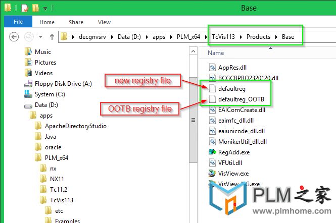Click the New folder quick access icon

35,8
